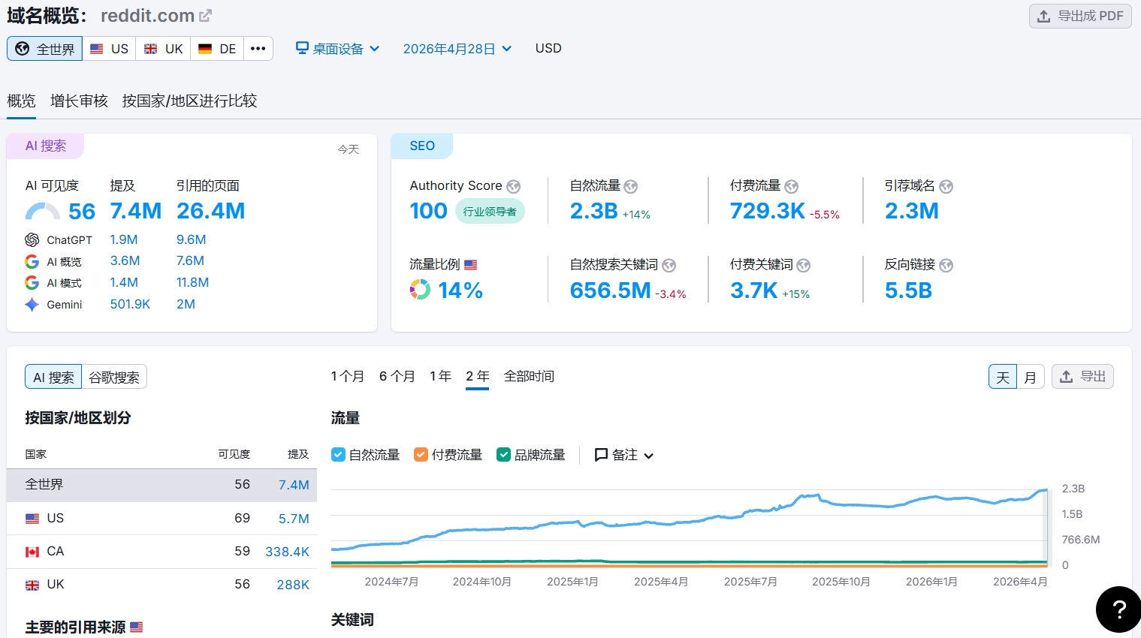Click the globe icon next to Authority Score
This screenshot has width=1141, height=638.
tap(514, 186)
